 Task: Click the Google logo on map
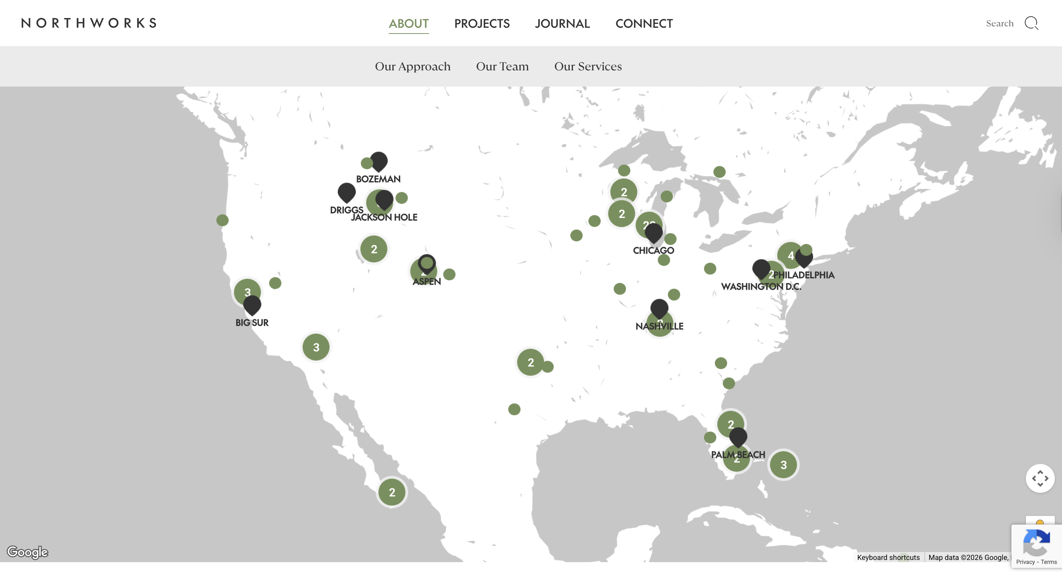(27, 552)
